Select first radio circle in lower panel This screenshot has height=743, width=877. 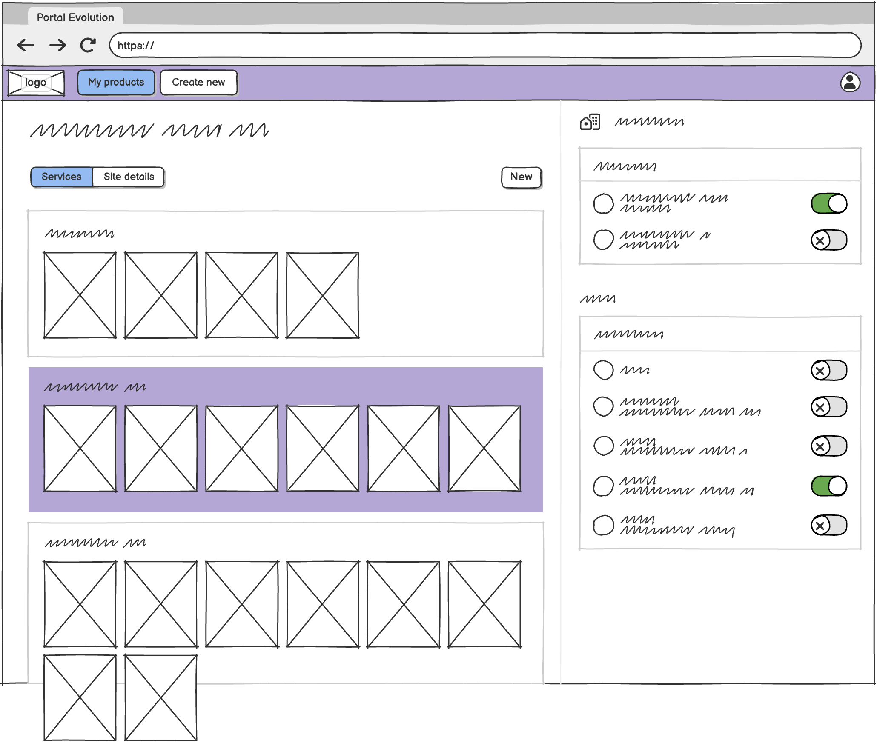click(x=603, y=370)
